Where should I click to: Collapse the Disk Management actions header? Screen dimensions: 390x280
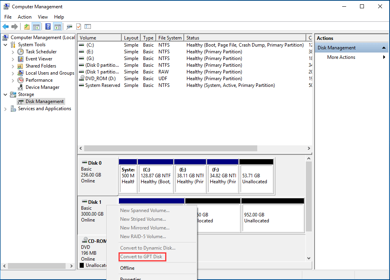383,47
